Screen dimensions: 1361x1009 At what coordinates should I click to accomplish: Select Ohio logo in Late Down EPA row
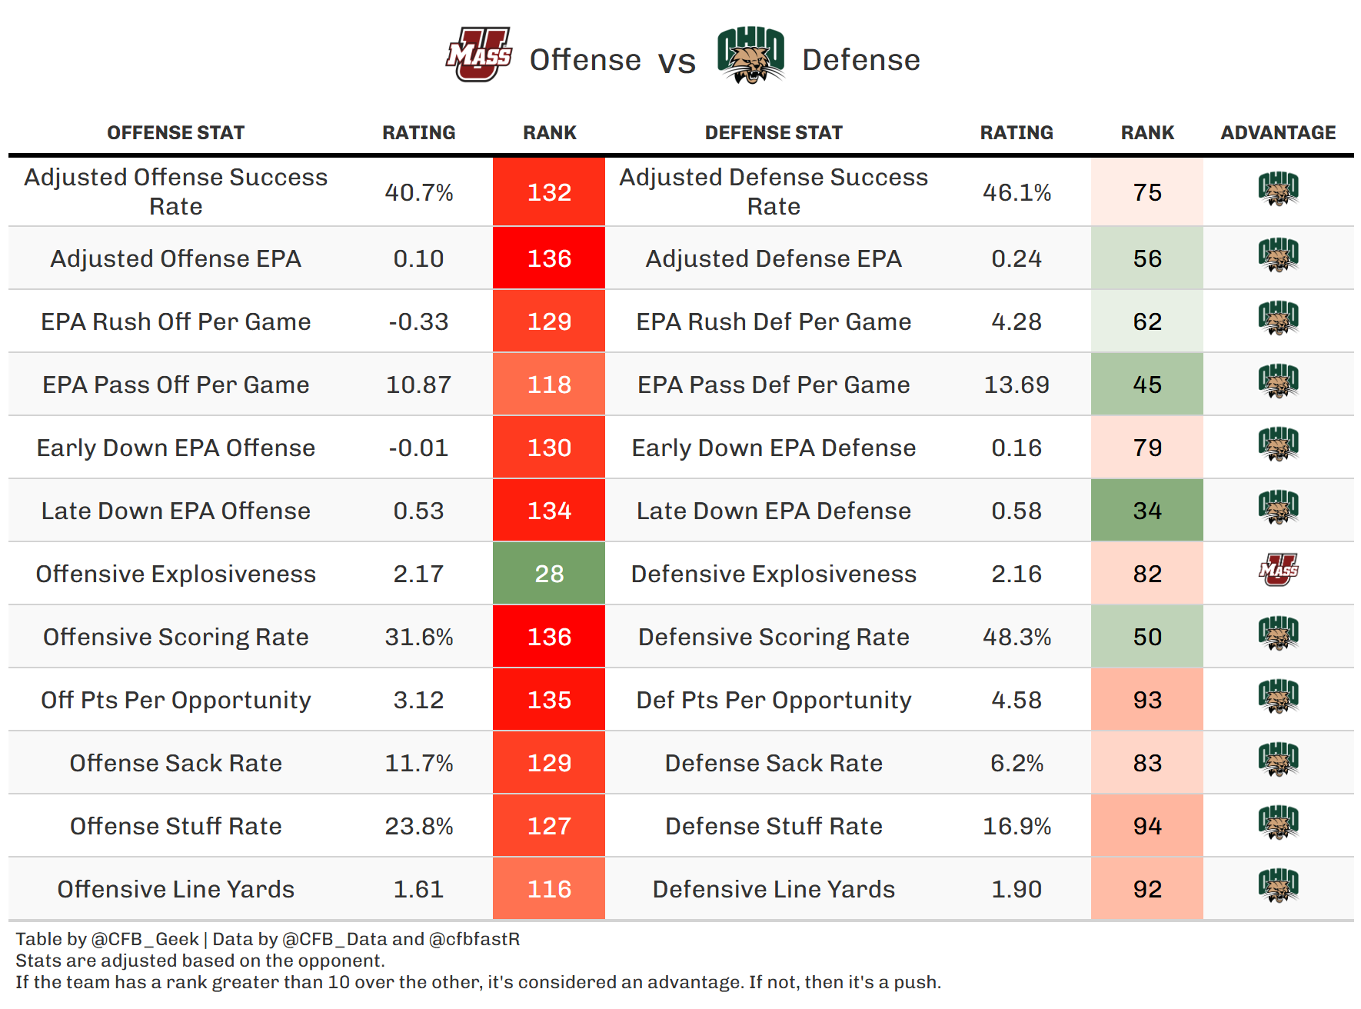pos(1278,508)
